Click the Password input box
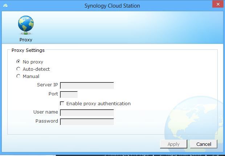 87,122
